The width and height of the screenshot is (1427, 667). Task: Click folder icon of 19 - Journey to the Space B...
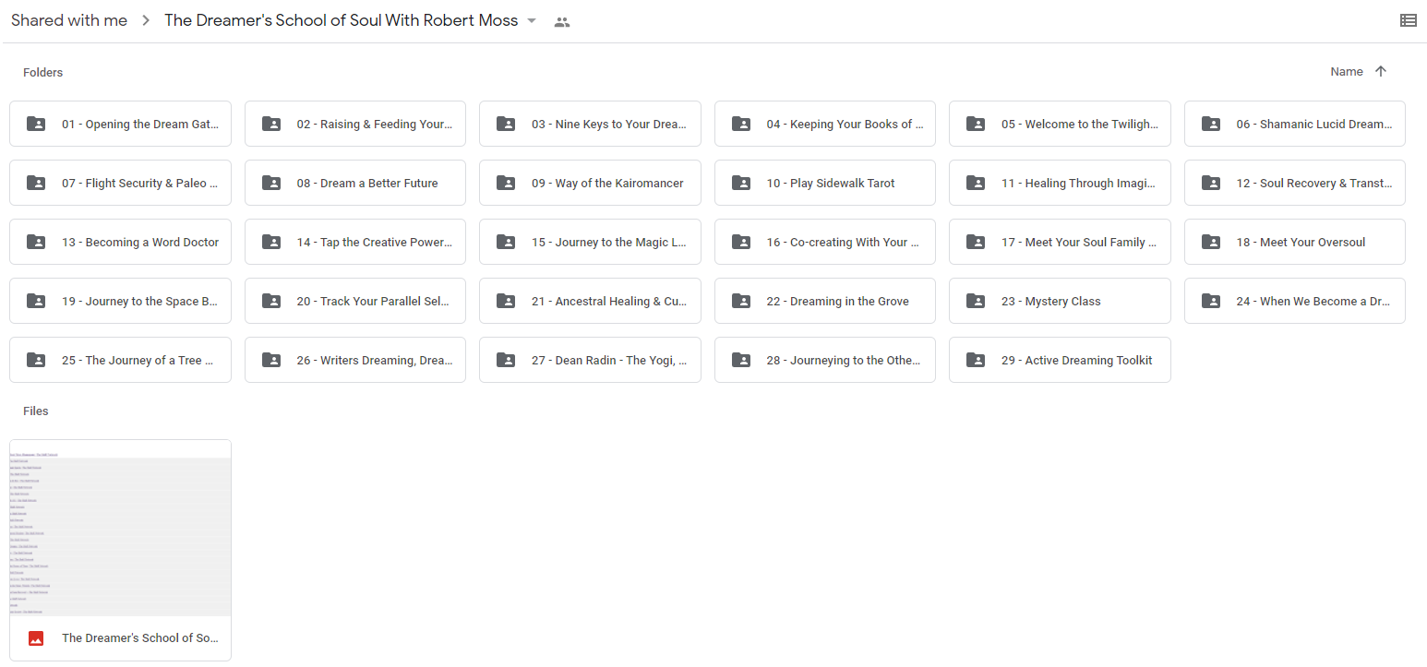pyautogui.click(x=36, y=301)
